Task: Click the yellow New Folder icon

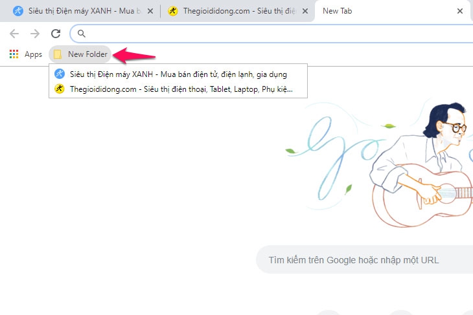Action: tap(57, 54)
